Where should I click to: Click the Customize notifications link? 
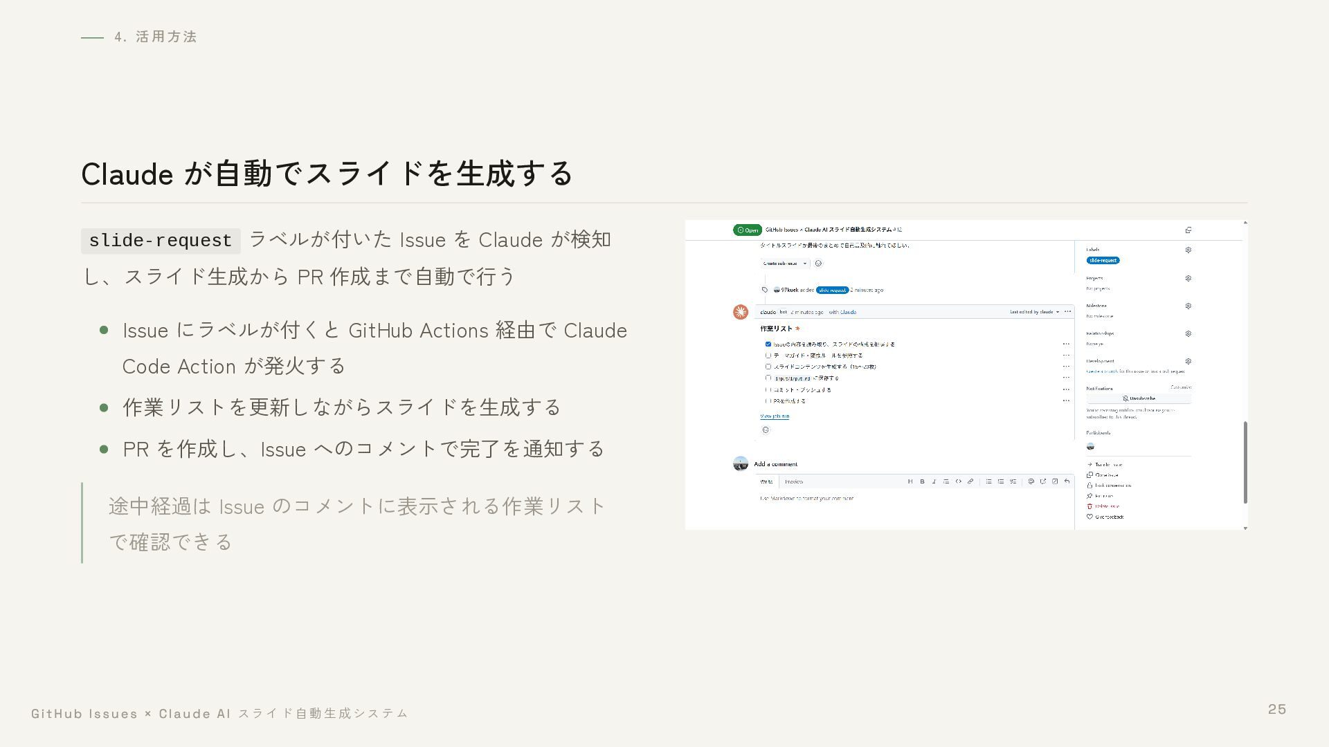tap(1181, 387)
